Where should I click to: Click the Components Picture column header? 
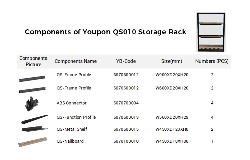[x=33, y=61]
